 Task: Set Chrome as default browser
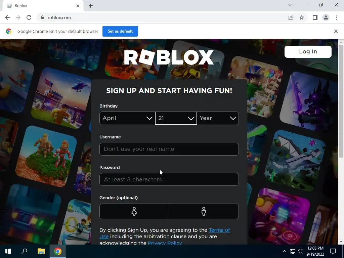click(x=120, y=31)
